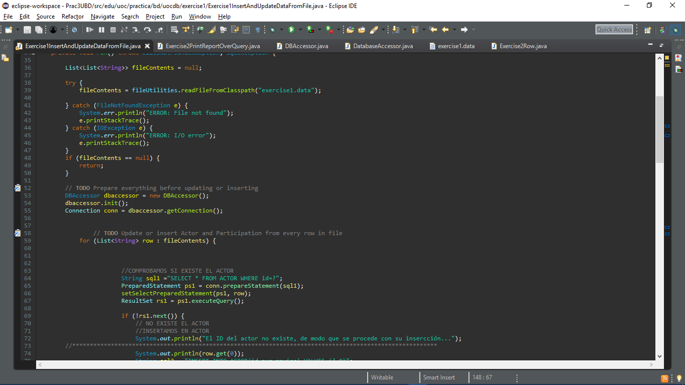Switch to DBAccessor.java tab
The image size is (685, 385).
[x=302, y=46]
